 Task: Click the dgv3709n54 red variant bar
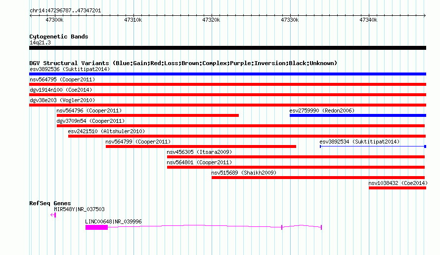(241, 126)
